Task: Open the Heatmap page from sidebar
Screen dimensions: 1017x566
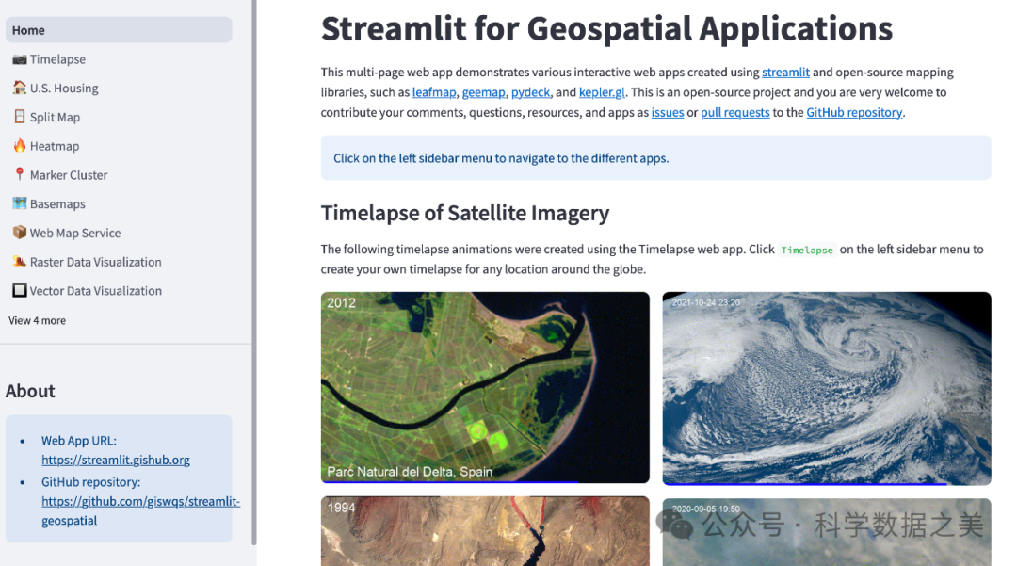Action: (x=55, y=146)
